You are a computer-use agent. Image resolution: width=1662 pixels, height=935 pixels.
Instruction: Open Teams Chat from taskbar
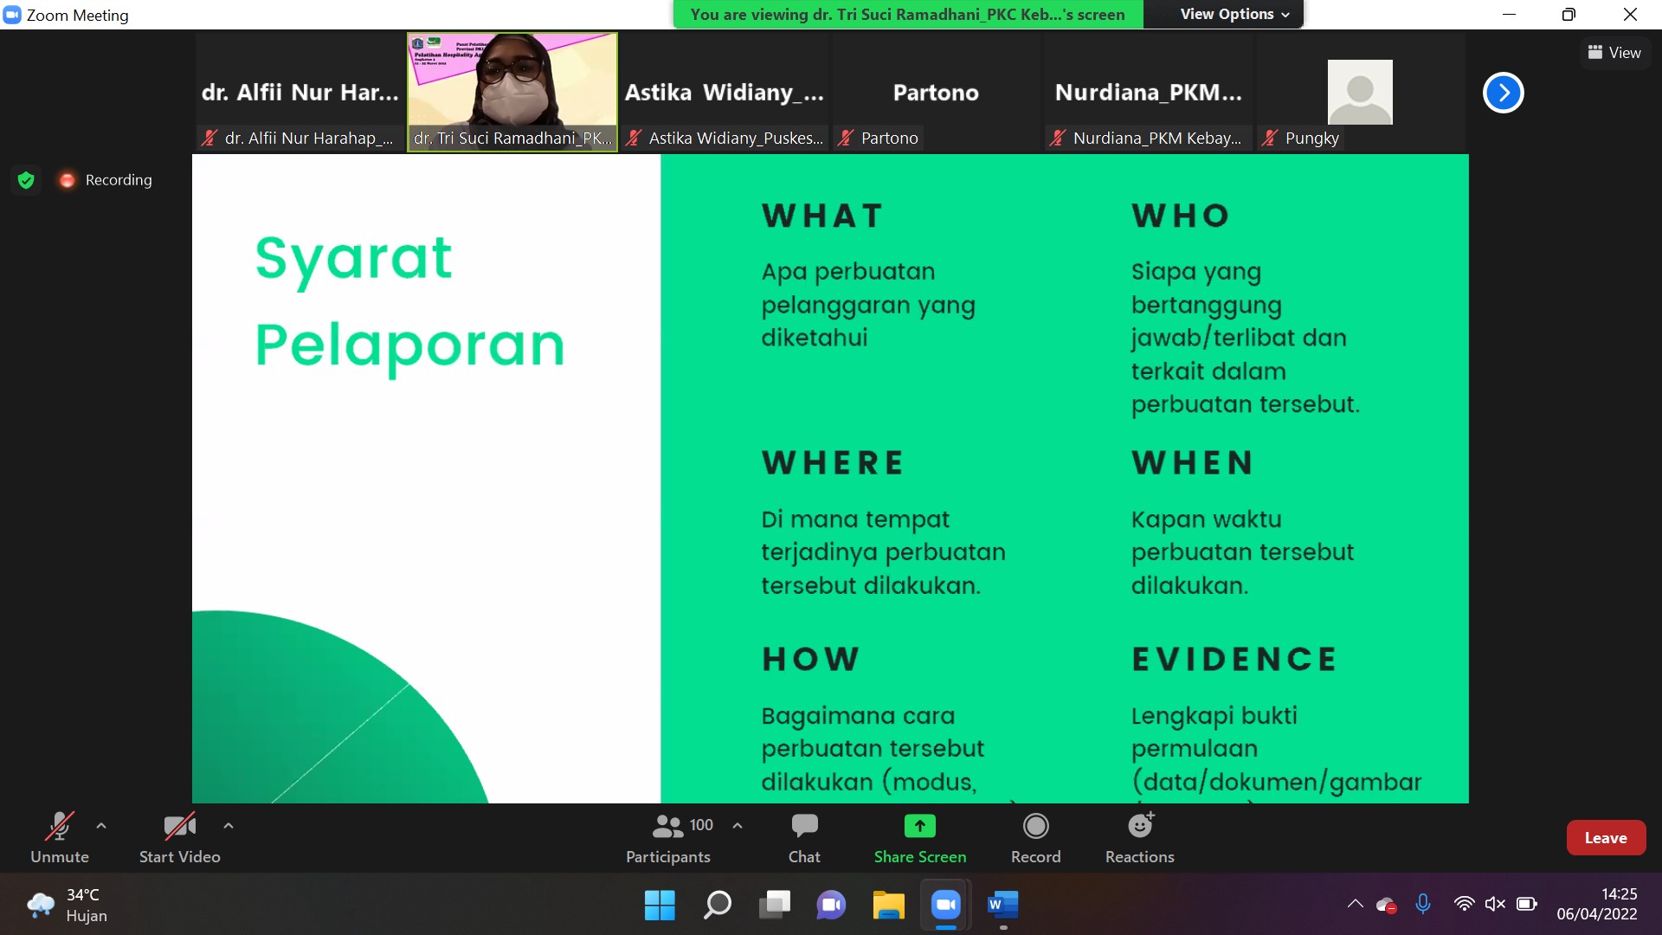(831, 905)
